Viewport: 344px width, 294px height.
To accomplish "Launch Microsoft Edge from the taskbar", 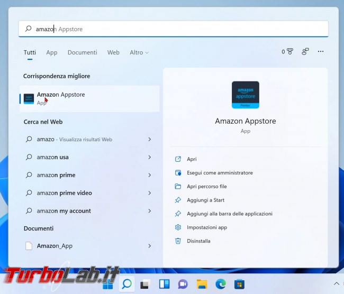I will pos(221,284).
